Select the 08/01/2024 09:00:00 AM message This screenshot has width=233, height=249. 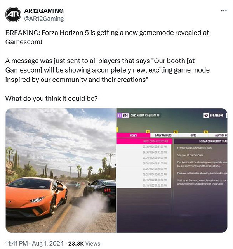tap(144, 141)
